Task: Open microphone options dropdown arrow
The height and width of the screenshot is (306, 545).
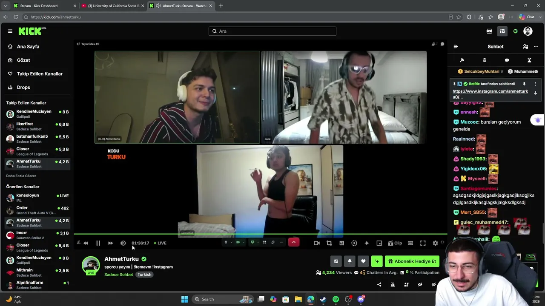Action: (231, 242)
